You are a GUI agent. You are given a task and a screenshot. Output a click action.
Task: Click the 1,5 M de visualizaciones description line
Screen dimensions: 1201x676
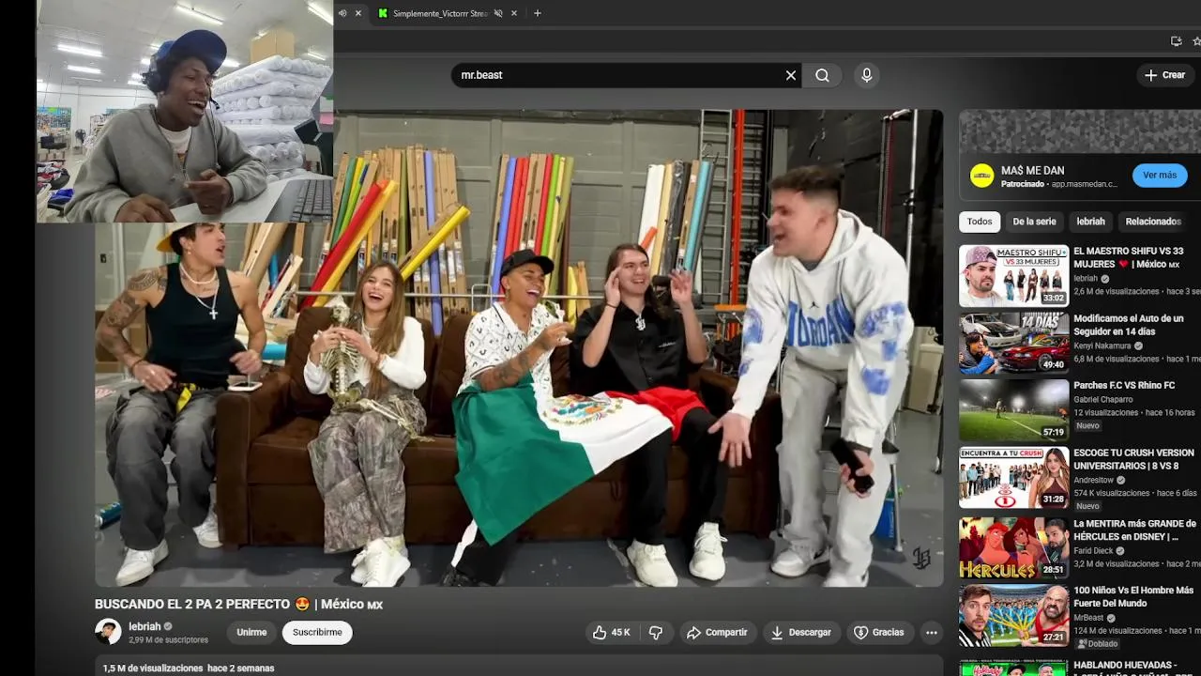pyautogui.click(x=189, y=668)
